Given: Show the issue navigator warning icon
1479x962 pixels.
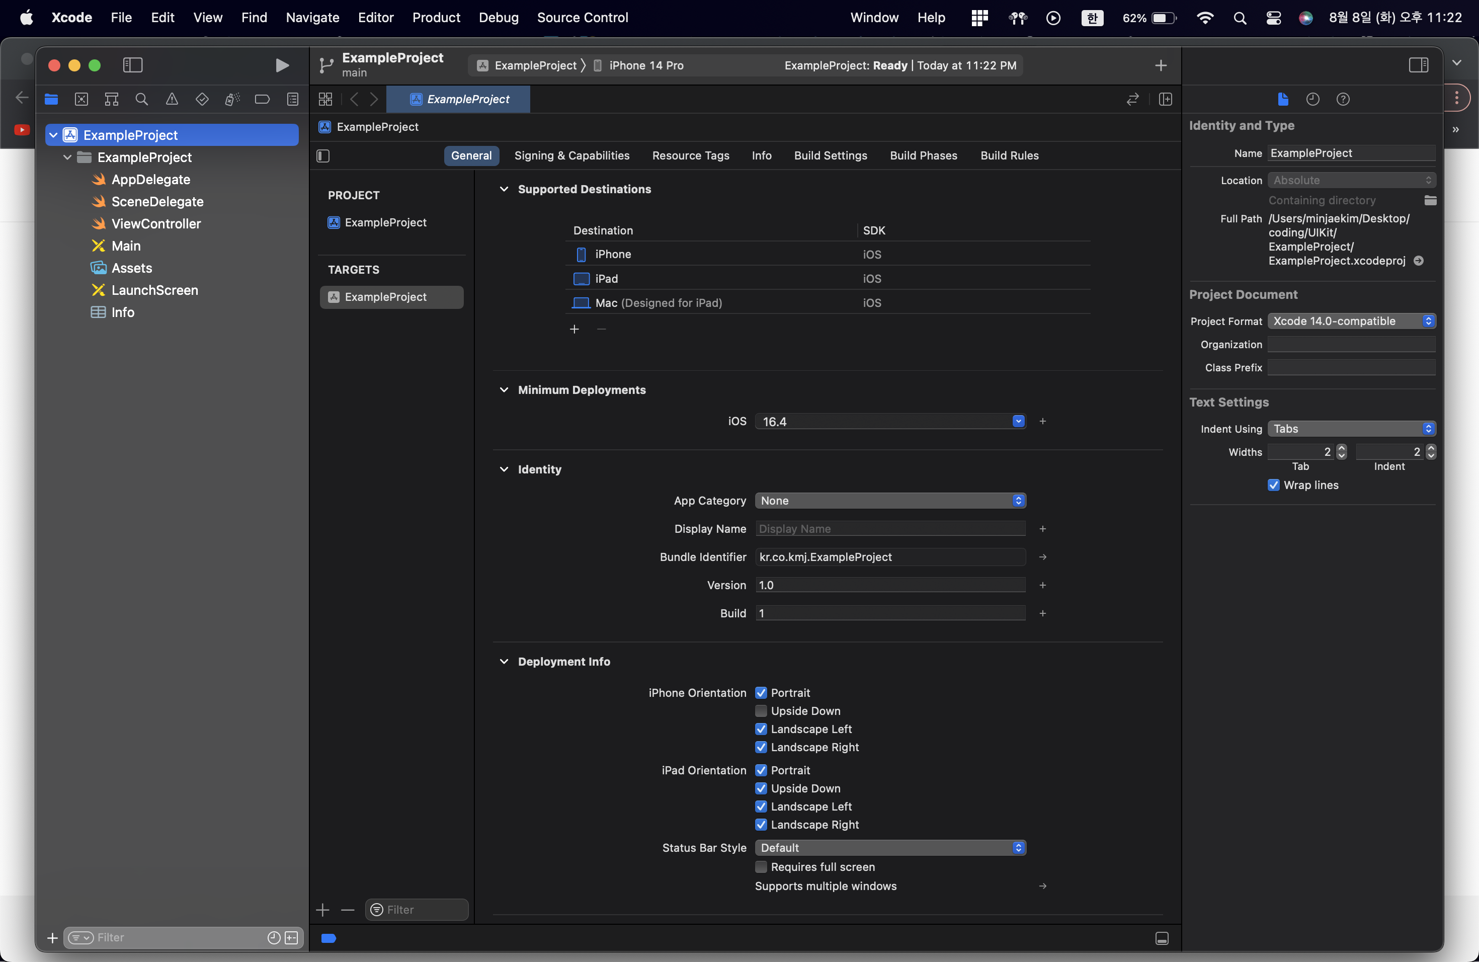Looking at the screenshot, I should (x=172, y=100).
